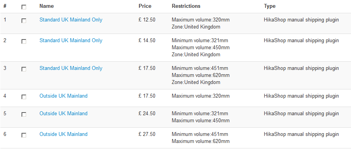Open Outside UK Mainland priced £24.50
This screenshot has width=351, height=150.
pyautogui.click(x=63, y=114)
